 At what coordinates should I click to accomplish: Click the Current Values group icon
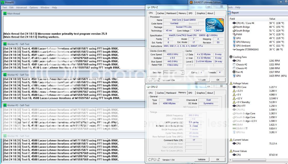pos(231,140)
